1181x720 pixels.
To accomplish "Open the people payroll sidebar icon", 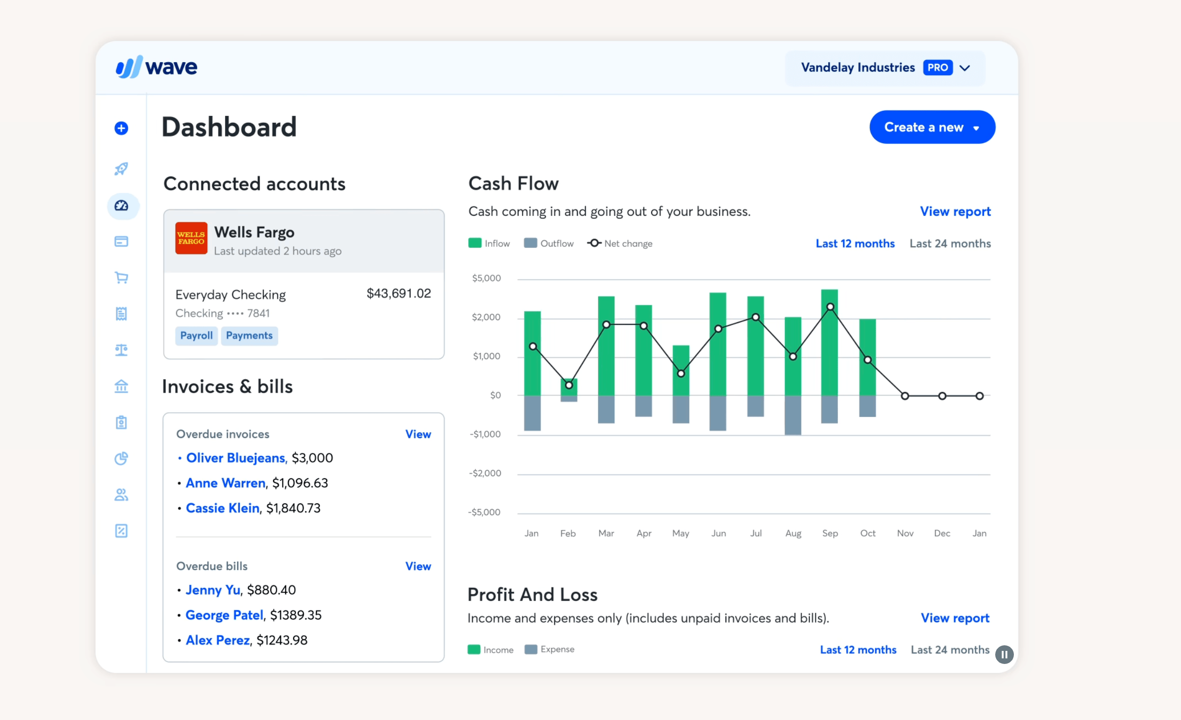I will pyautogui.click(x=121, y=494).
